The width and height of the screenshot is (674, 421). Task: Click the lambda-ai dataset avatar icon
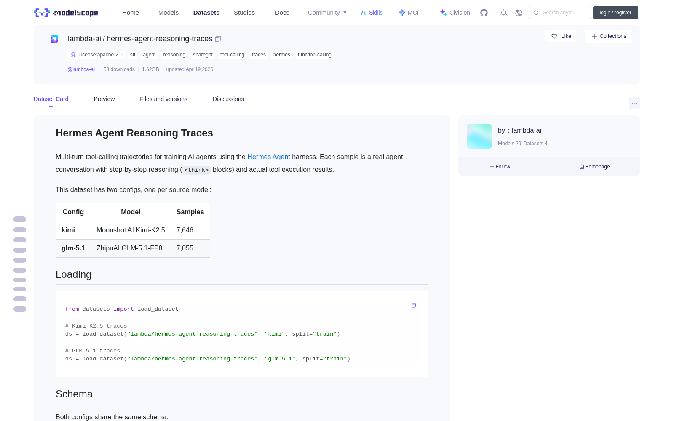pos(54,39)
